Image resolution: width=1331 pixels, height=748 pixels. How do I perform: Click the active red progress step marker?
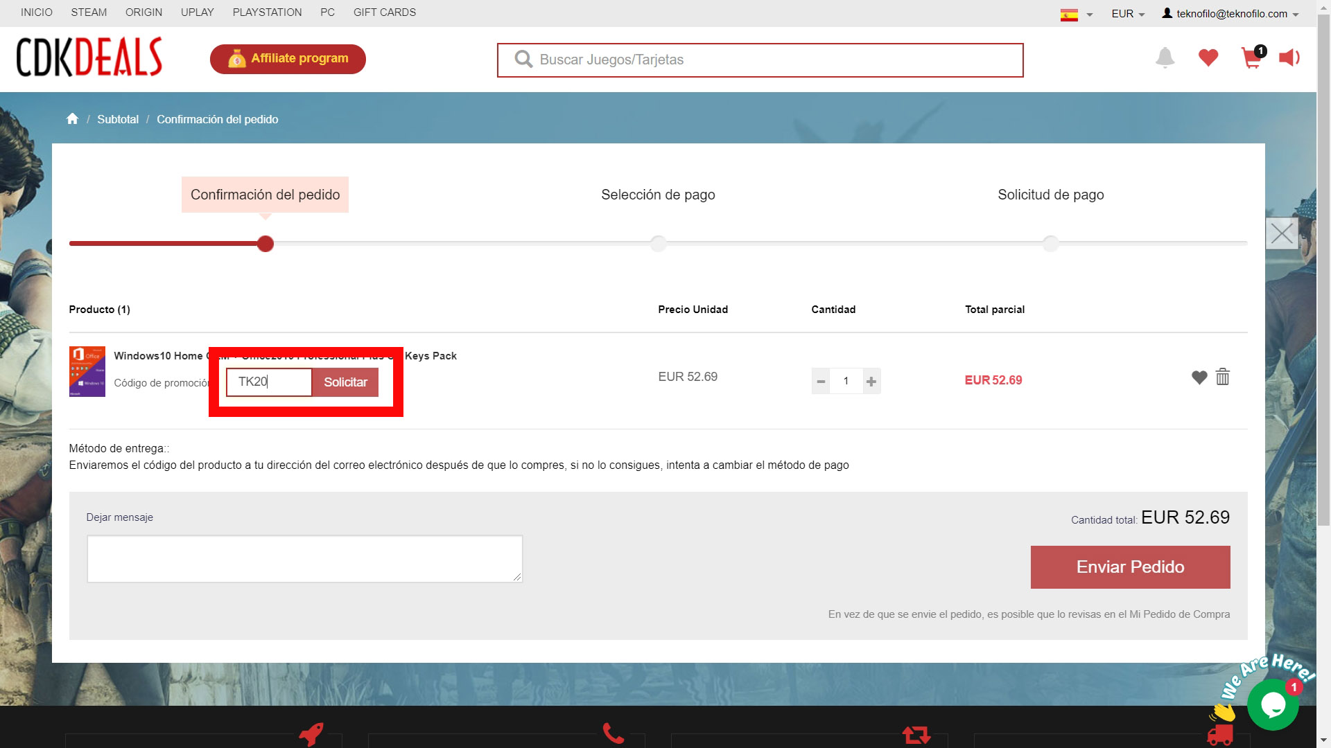coord(265,244)
